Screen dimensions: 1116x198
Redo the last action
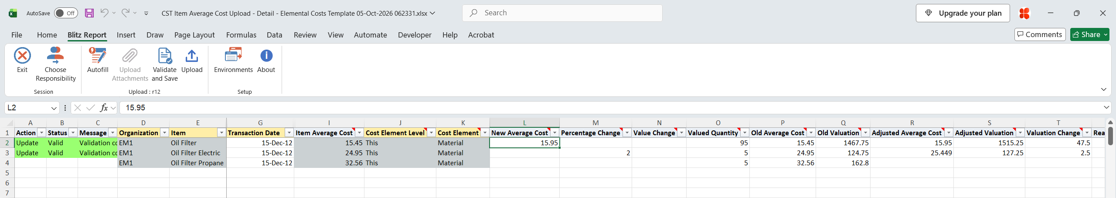click(125, 13)
